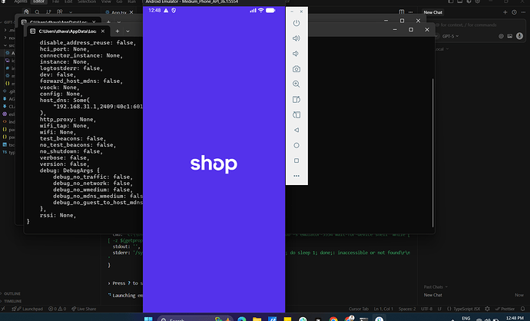The width and height of the screenshot is (530, 321).
Task: Close the front terminal tab
Action: 103,31
